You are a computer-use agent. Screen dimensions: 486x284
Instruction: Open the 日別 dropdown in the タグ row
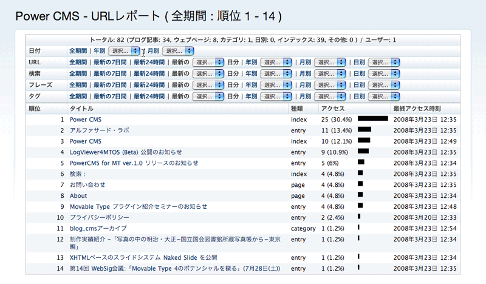pyautogui.click(x=384, y=96)
